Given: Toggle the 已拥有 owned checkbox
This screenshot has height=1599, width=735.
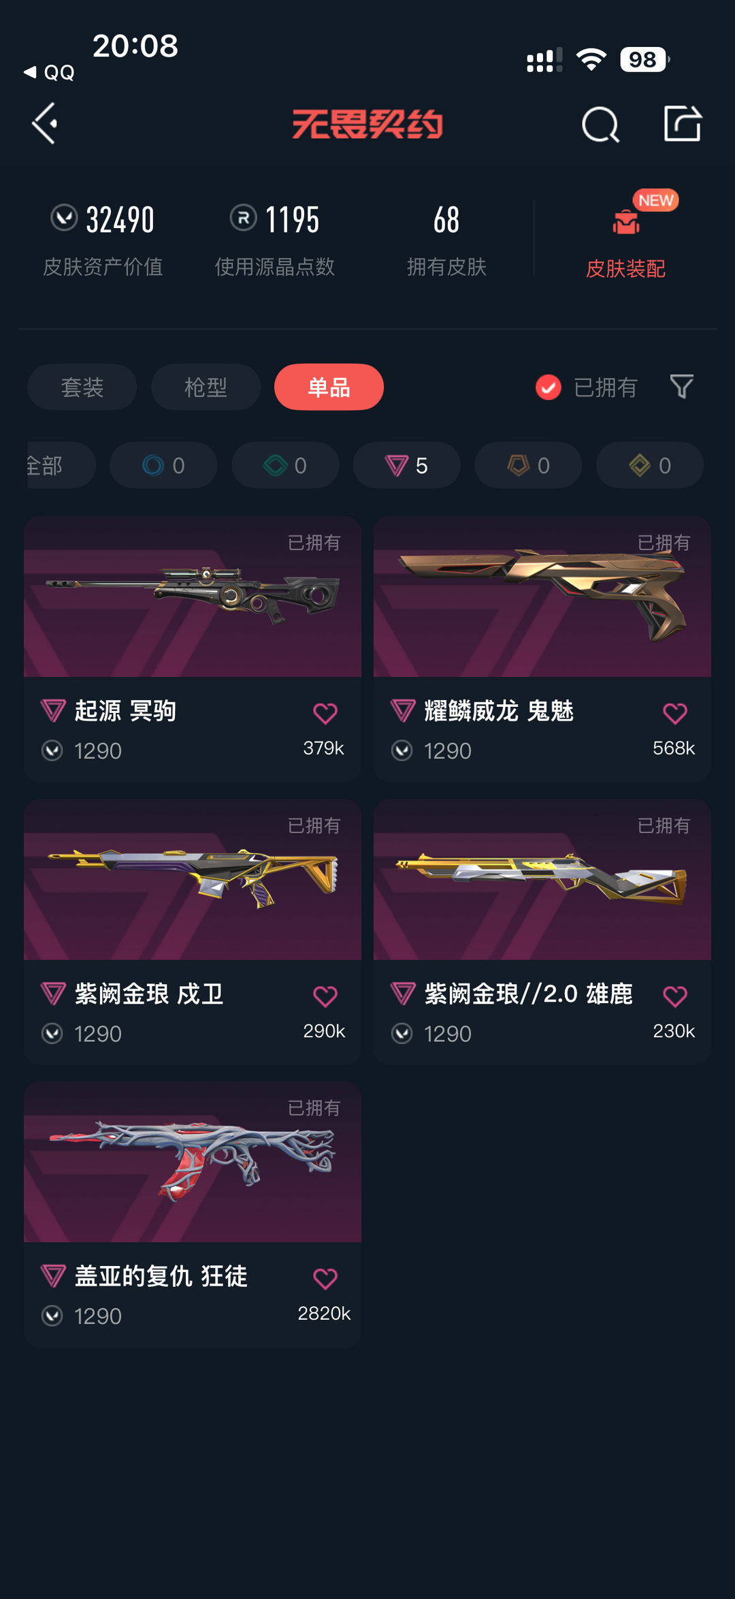Looking at the screenshot, I should click(548, 387).
